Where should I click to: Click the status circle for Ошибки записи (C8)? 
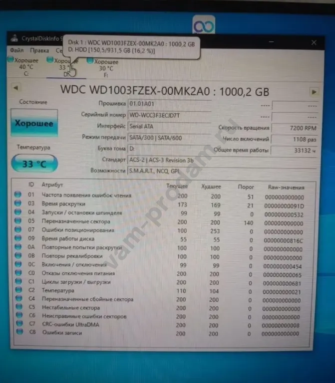(19, 333)
